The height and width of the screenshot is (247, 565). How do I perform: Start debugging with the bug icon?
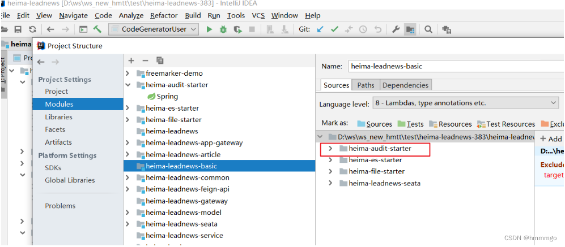[x=223, y=29]
